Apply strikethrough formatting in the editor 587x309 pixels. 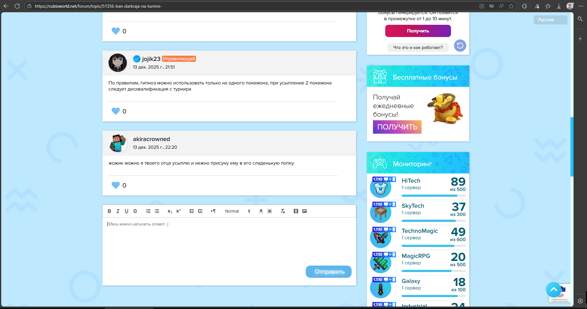pyautogui.click(x=135, y=211)
